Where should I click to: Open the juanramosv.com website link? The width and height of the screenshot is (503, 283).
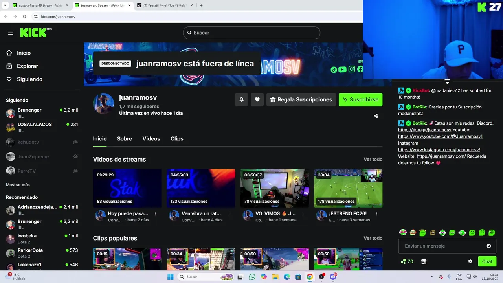pos(441,156)
